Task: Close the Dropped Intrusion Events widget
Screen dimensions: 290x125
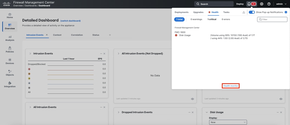Action: pyautogui.click(x=192, y=112)
